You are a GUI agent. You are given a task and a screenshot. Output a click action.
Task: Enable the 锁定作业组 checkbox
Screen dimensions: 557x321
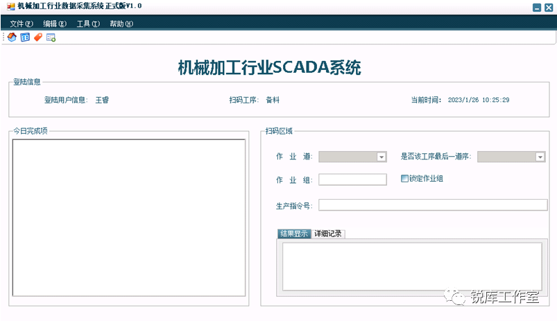click(404, 179)
